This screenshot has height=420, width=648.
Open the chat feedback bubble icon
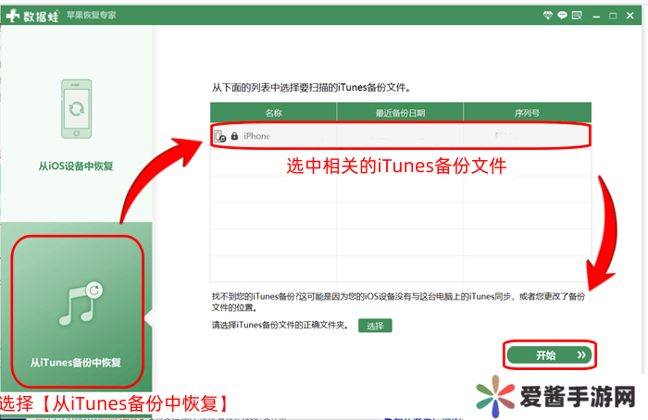pyautogui.click(x=563, y=15)
